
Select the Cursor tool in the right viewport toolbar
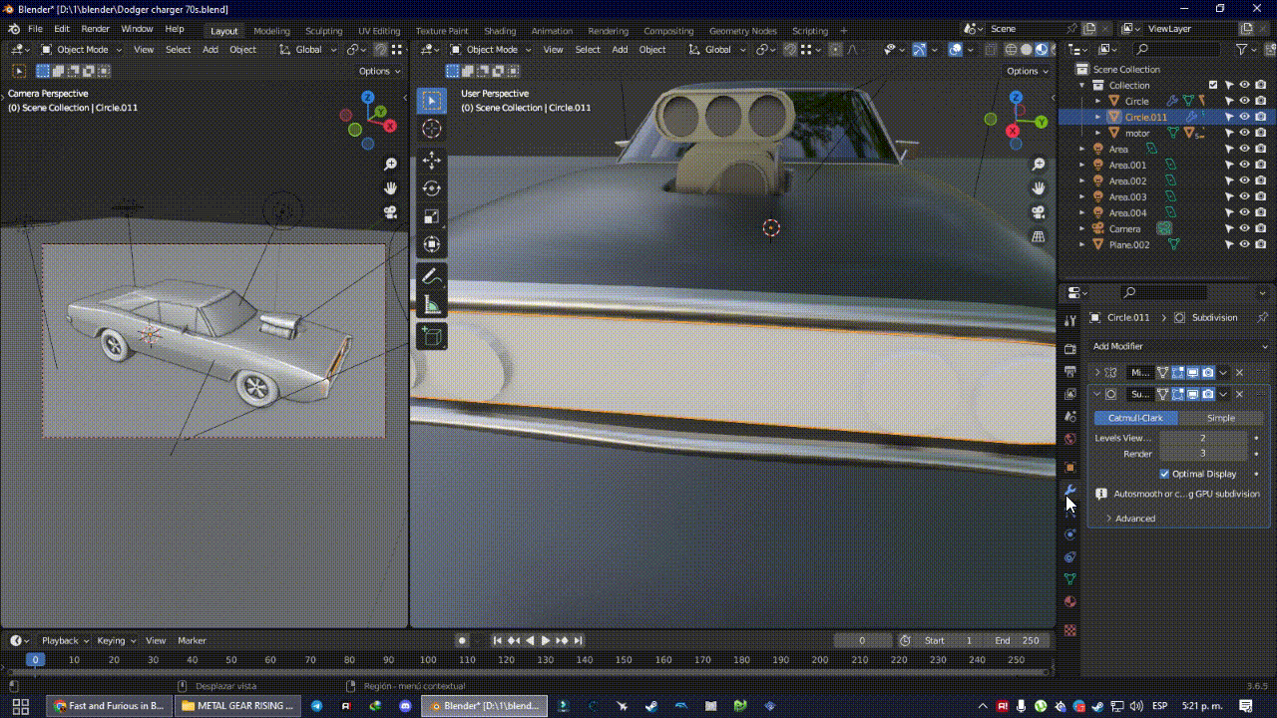point(431,129)
